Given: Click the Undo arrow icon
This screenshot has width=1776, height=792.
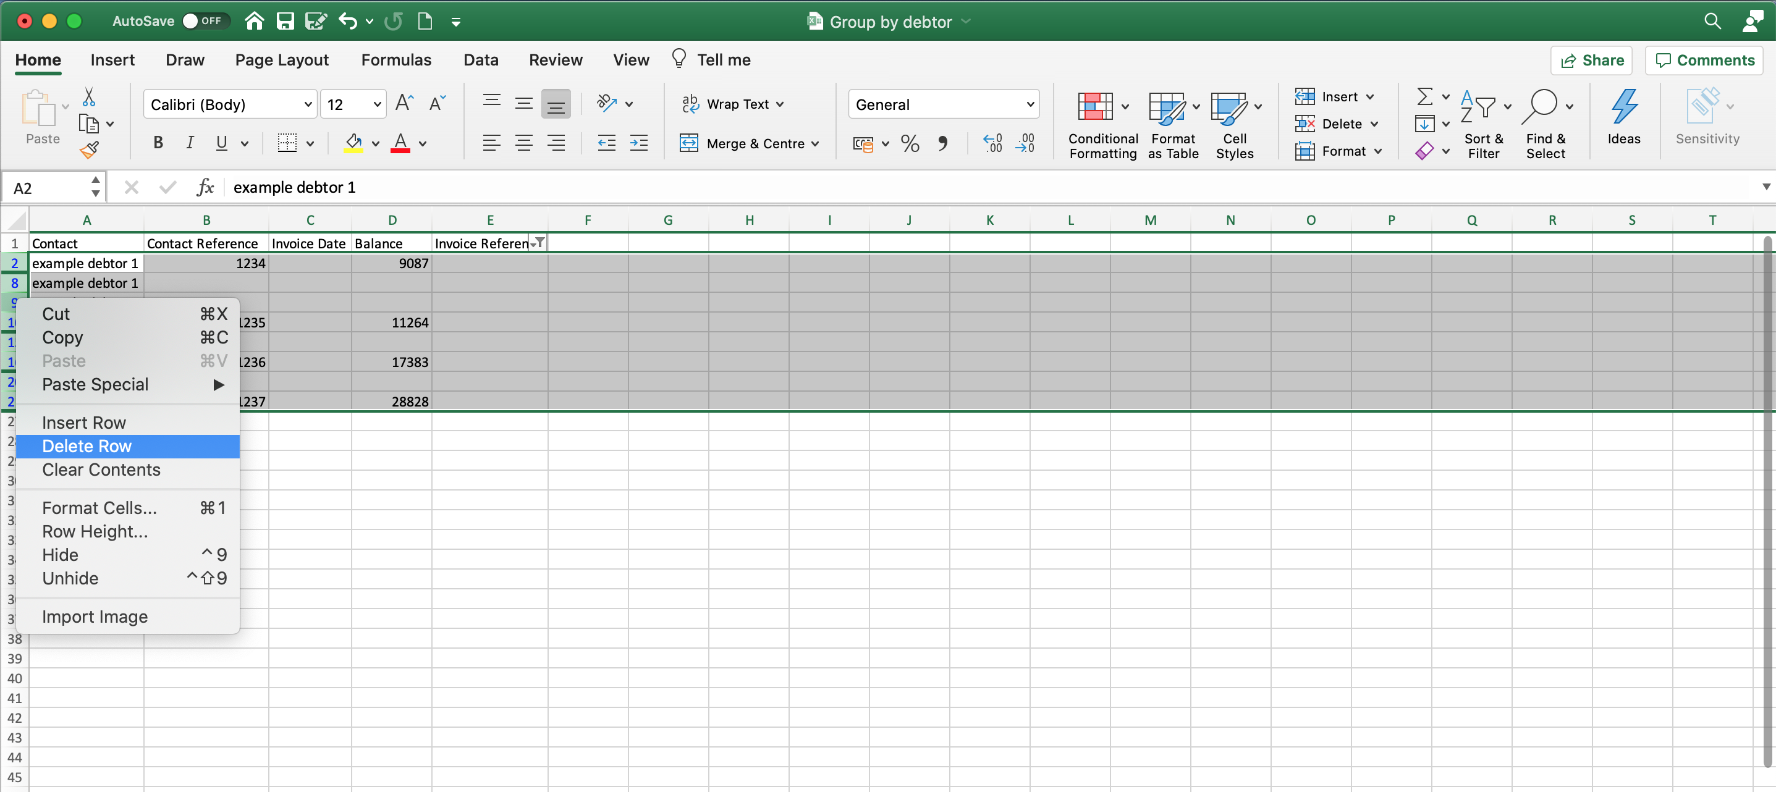Looking at the screenshot, I should coord(348,20).
